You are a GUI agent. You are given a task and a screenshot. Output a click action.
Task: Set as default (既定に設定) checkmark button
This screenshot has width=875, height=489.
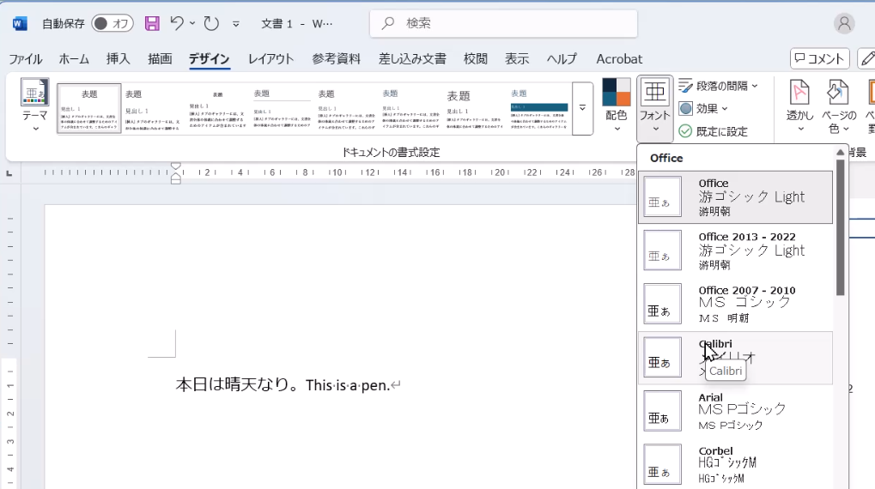(x=713, y=131)
